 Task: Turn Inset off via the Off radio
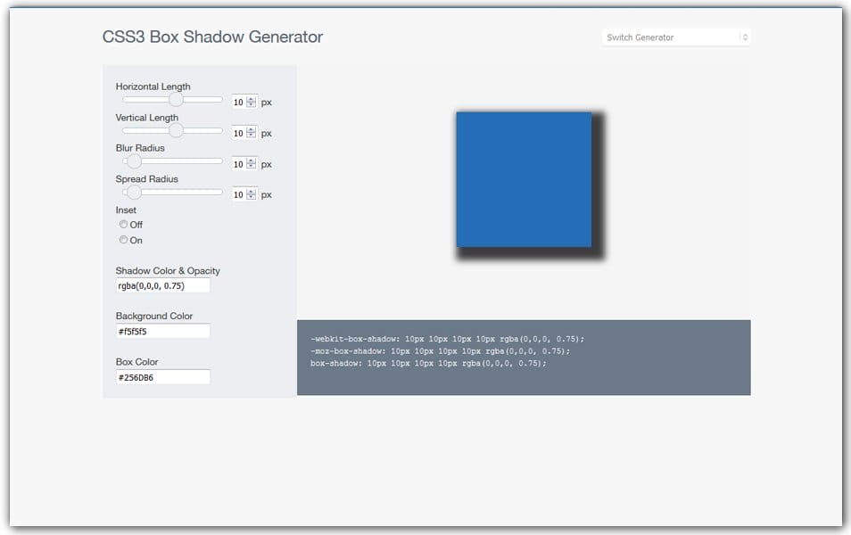[x=124, y=224]
